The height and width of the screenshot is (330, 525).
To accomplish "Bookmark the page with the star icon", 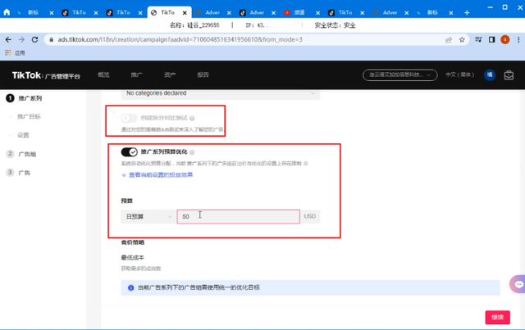I will pos(462,40).
